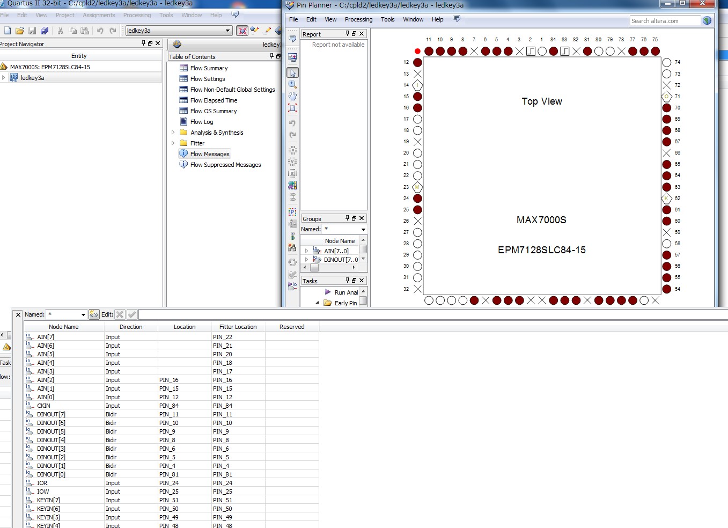728x528 pixels.
Task: Open the ledkey3a project dropdown
Action: [227, 31]
